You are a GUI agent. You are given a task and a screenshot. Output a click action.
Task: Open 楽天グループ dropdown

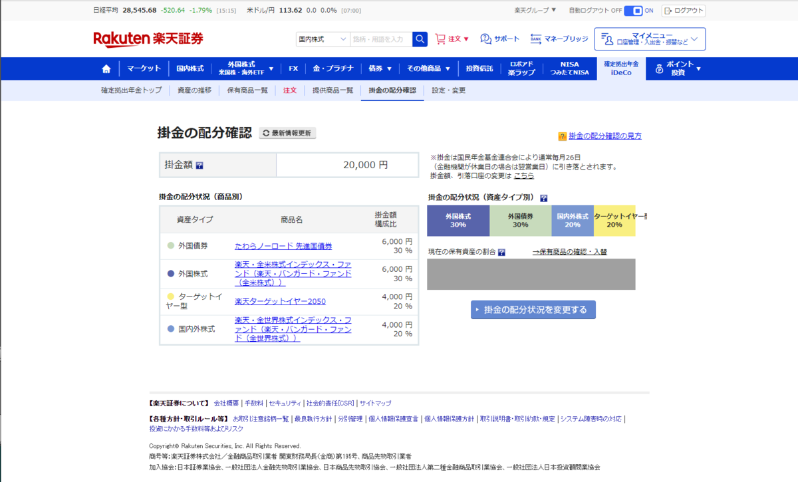pyautogui.click(x=535, y=11)
